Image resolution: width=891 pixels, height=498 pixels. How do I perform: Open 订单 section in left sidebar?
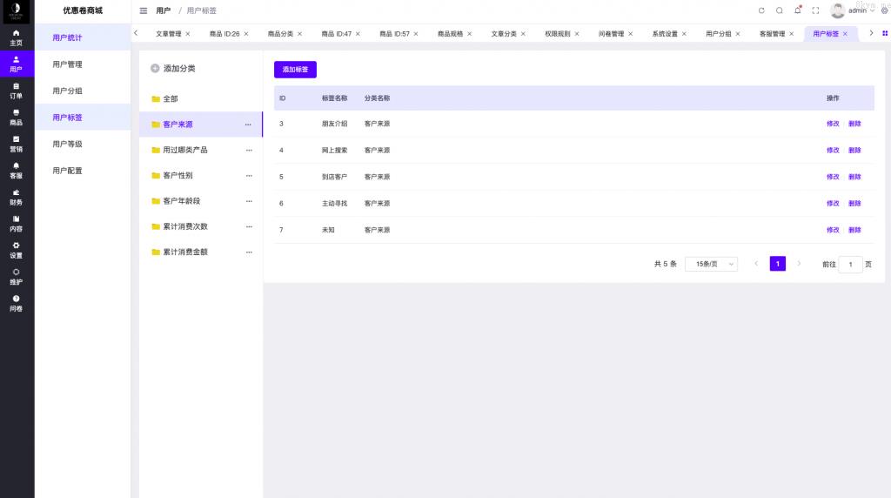17,91
